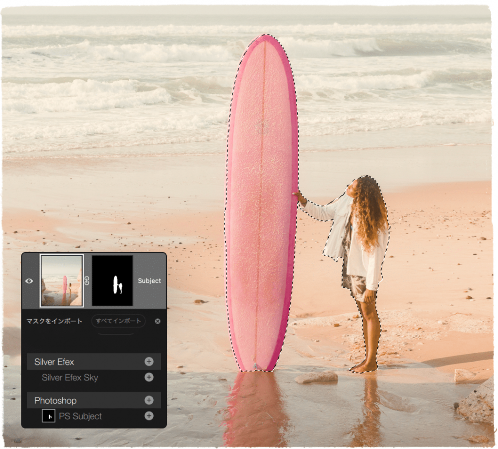
Task: Click the マスクをインポート heading
Action: 54,321
